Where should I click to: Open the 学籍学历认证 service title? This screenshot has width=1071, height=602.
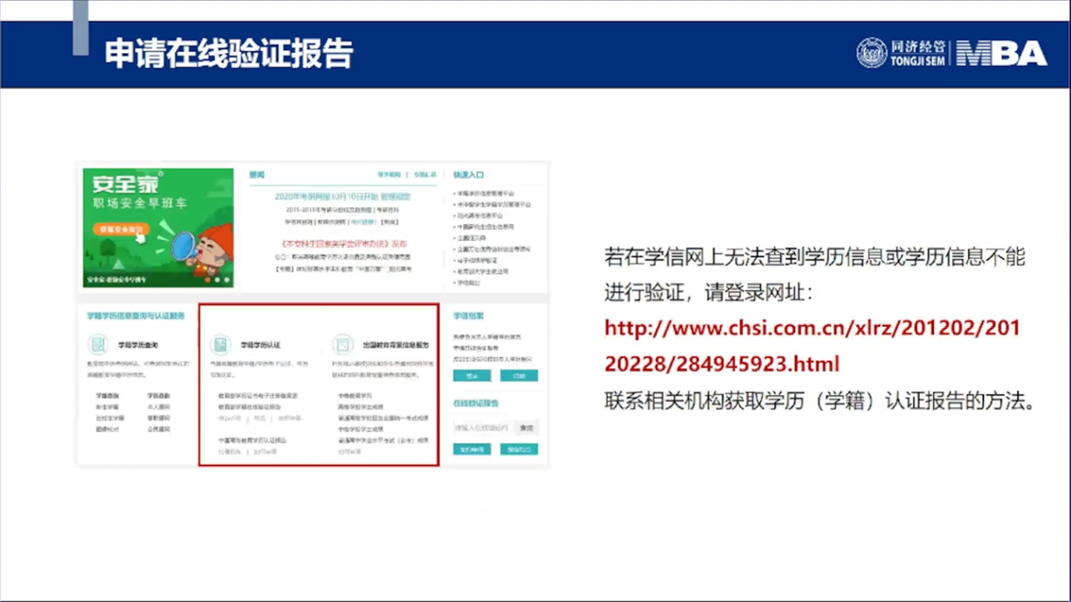(260, 345)
